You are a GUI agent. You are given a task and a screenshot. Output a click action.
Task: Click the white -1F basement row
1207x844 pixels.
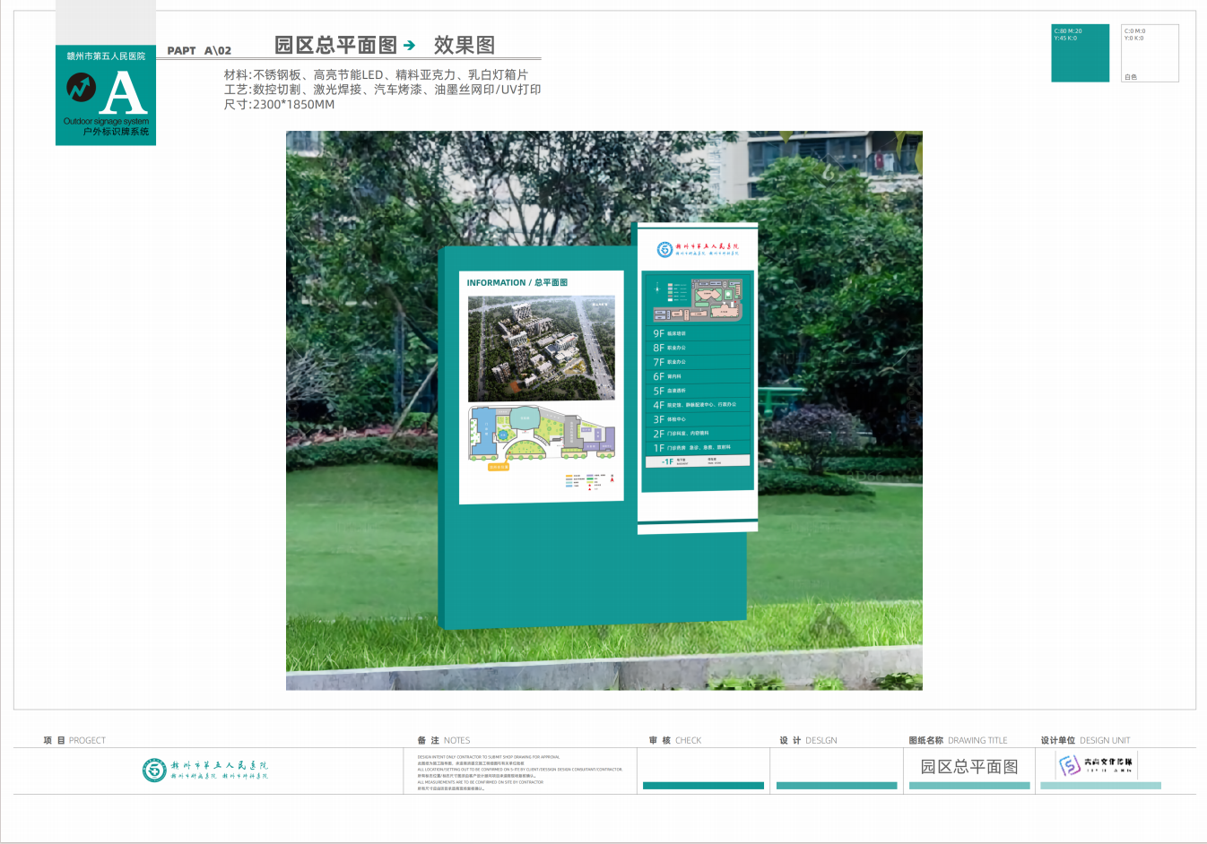pyautogui.click(x=698, y=461)
